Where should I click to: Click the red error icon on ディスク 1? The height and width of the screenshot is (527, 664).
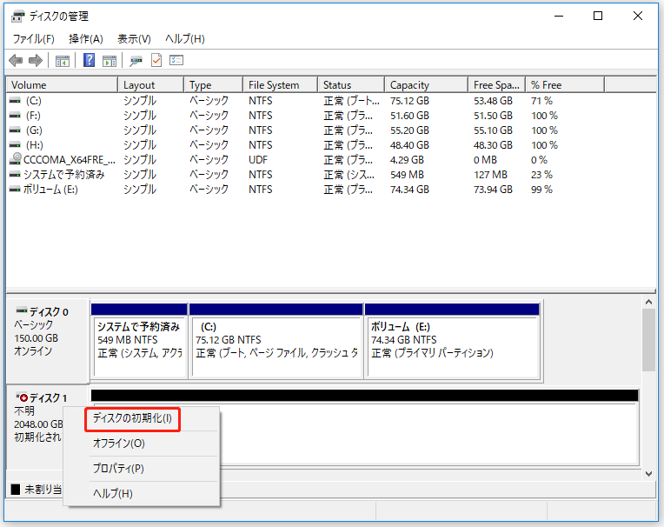point(22,397)
